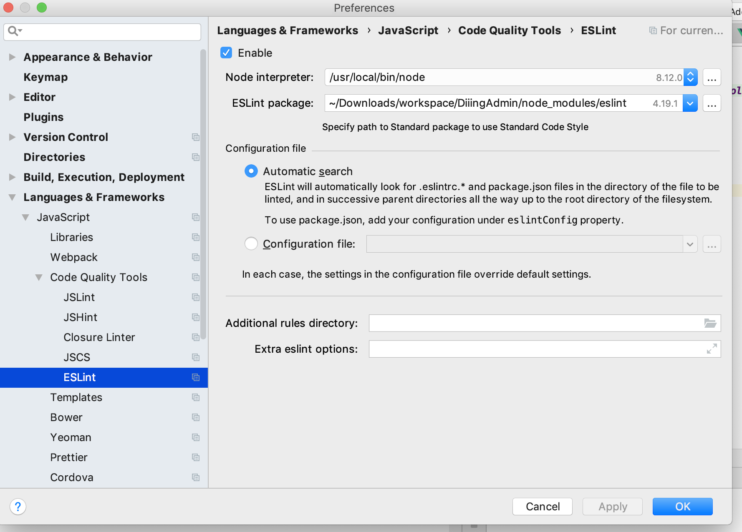Click the settings tree scrollbar

click(x=203, y=194)
